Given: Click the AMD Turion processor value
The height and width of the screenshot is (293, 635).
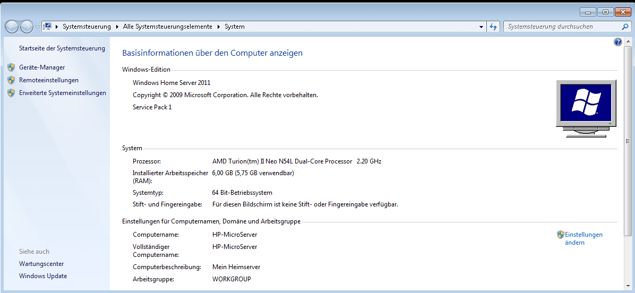Looking at the screenshot, I should click(x=297, y=161).
